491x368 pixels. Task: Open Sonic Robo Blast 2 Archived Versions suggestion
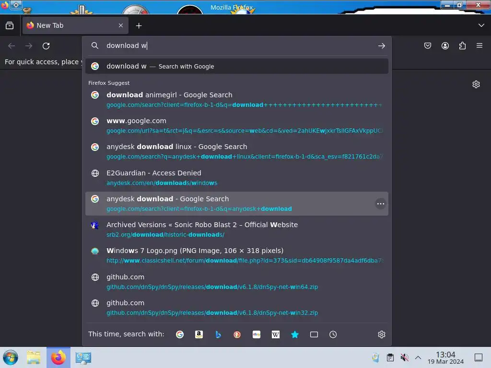(x=237, y=230)
